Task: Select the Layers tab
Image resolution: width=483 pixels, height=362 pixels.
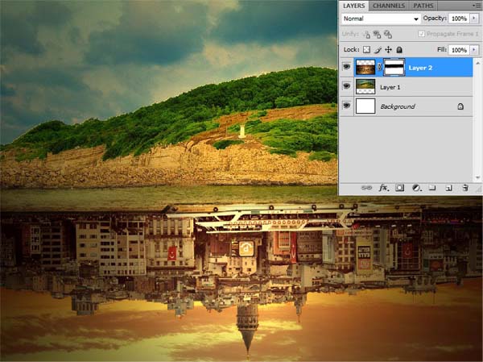Action: point(354,6)
